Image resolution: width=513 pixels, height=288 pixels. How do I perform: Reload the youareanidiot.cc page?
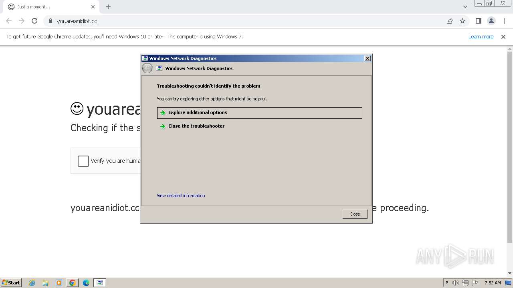point(34,21)
